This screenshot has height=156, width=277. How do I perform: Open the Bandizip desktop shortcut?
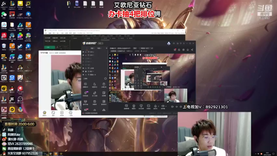tap(28, 47)
